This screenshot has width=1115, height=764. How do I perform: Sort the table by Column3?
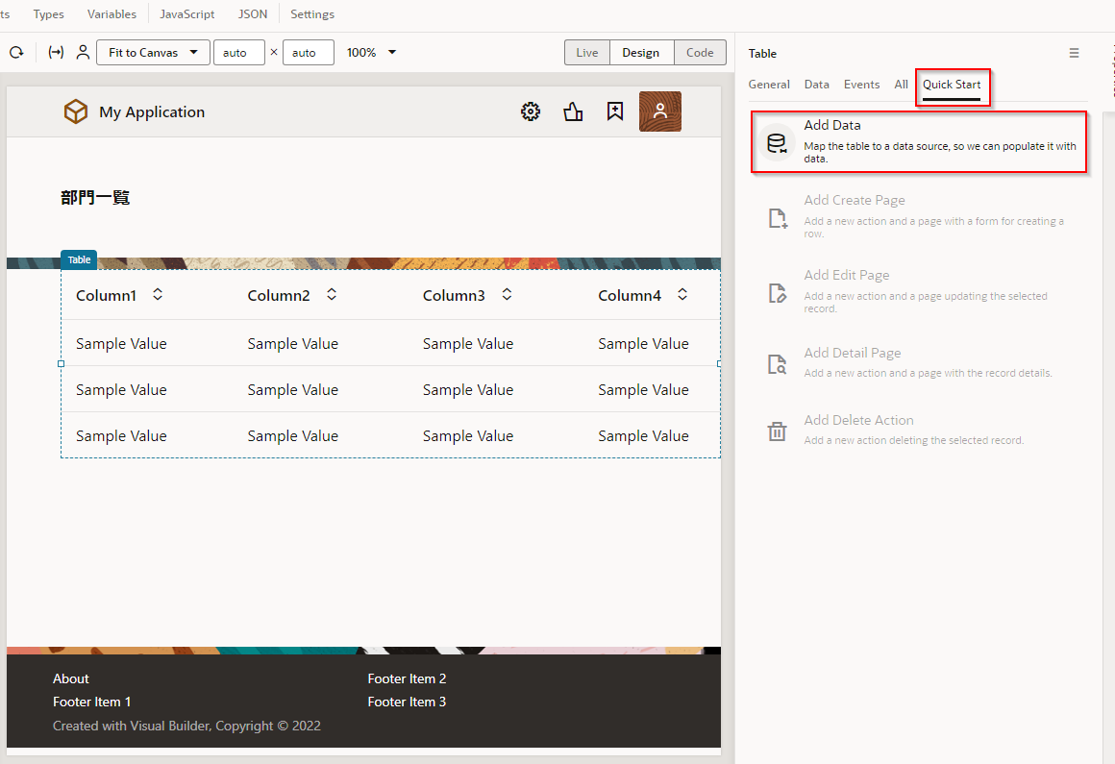point(507,295)
